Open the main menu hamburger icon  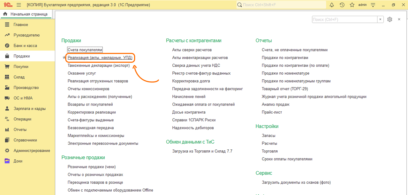(x=19, y=5)
